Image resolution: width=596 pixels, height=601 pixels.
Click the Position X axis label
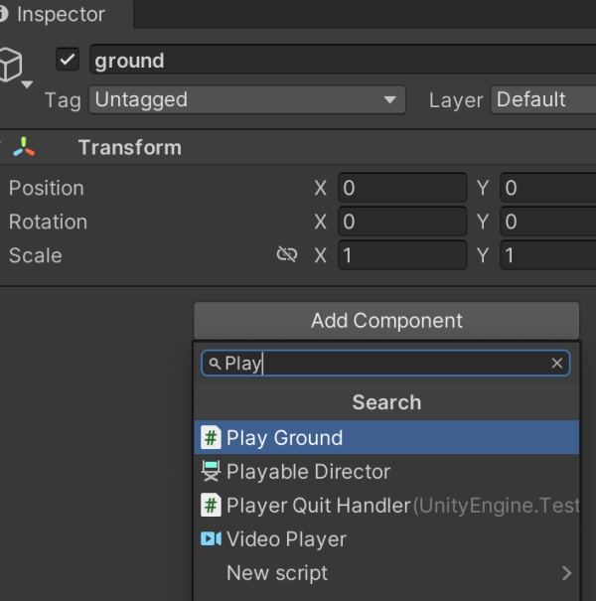click(x=321, y=188)
